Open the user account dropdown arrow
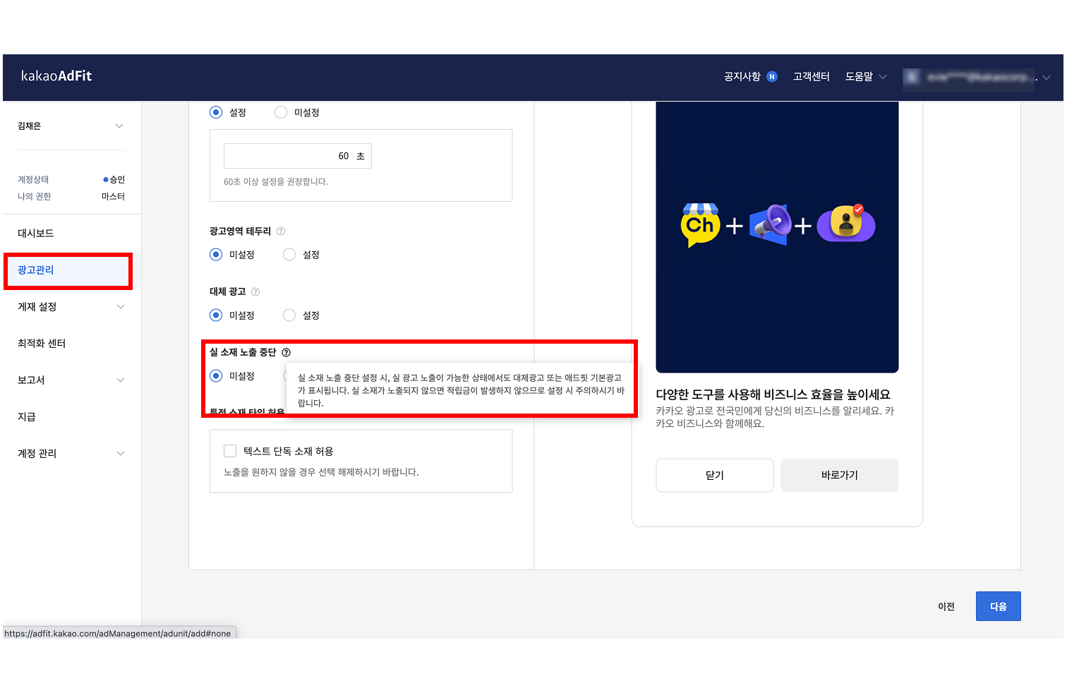1067x693 pixels. coord(1047,78)
